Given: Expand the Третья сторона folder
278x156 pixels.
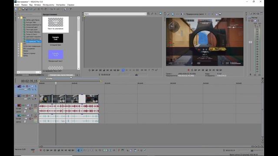Looking at the screenshot, I should tap(18, 53).
